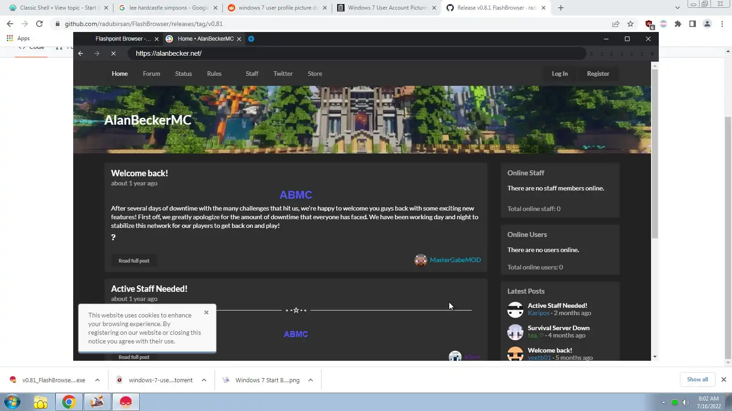
Task: Click the alanbecker.net URL field
Action: (357, 53)
